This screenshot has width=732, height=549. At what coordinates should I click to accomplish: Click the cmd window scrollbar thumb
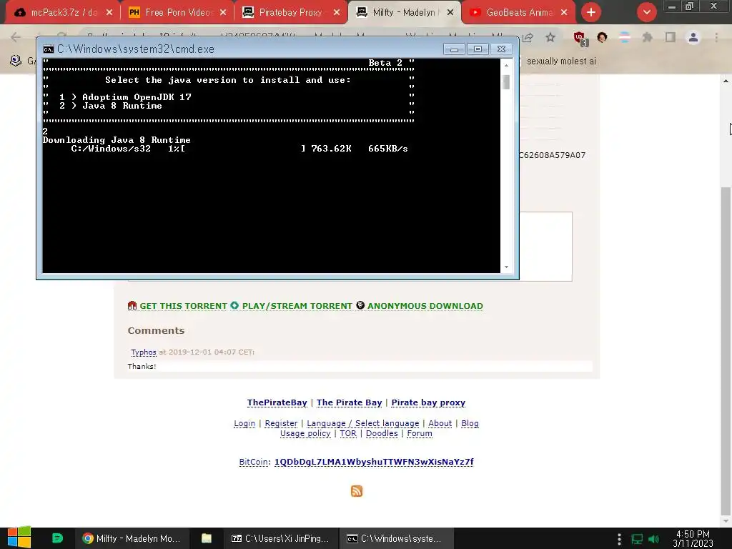tap(507, 81)
